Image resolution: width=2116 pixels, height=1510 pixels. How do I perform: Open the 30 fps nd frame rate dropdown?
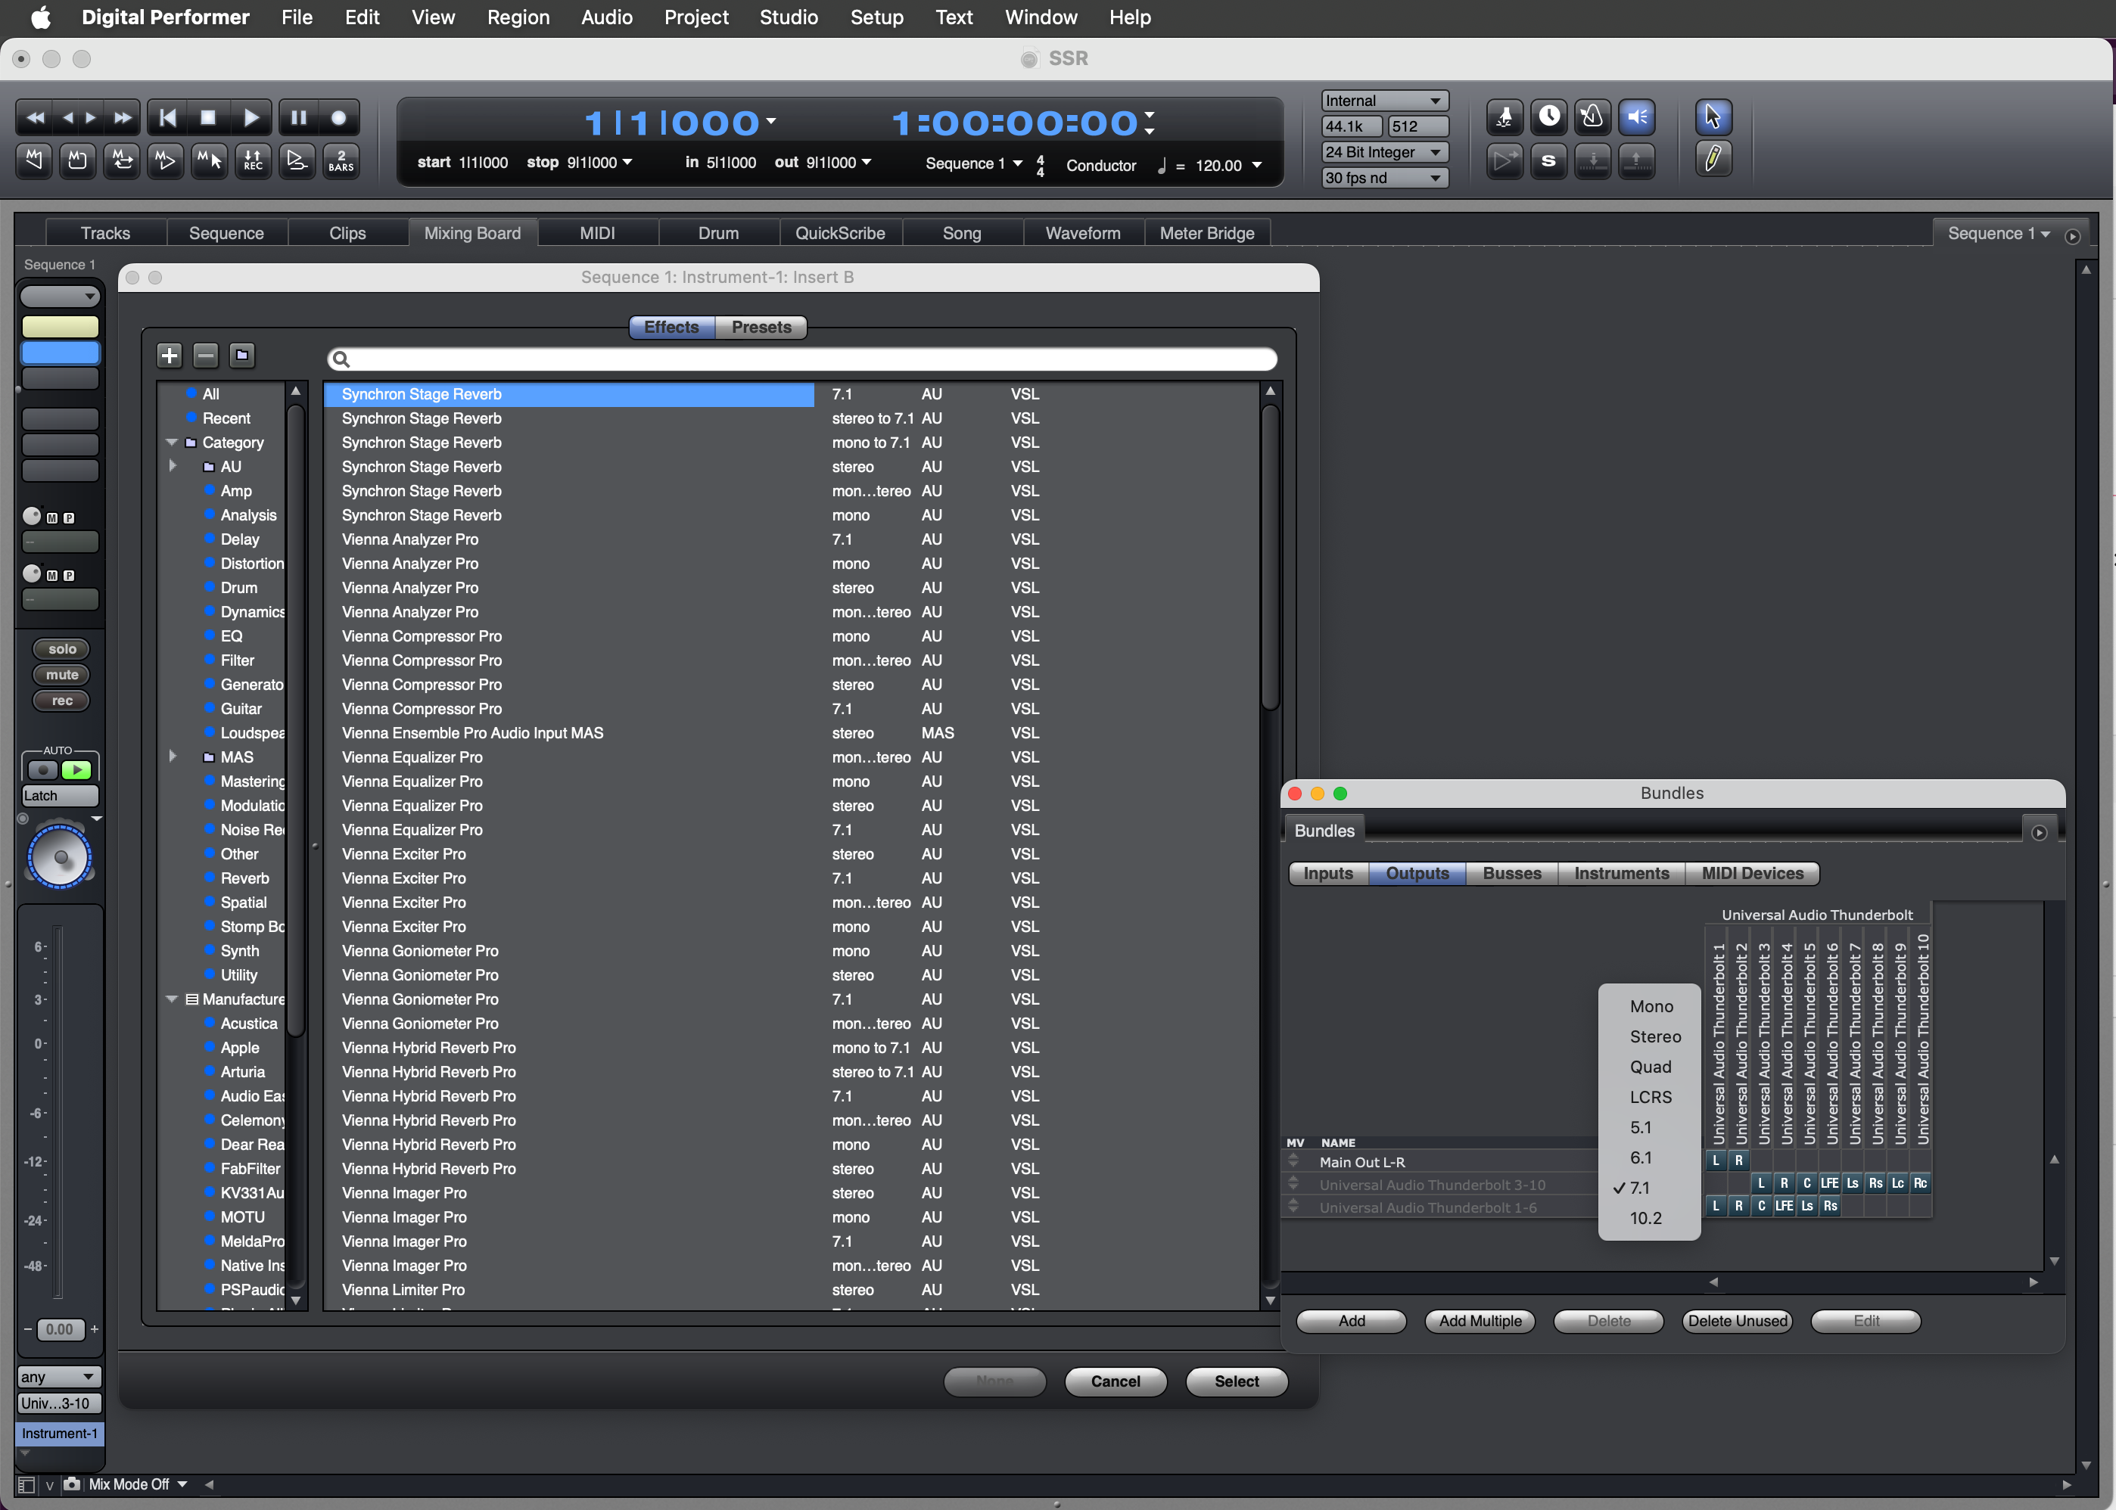pyautogui.click(x=1384, y=178)
